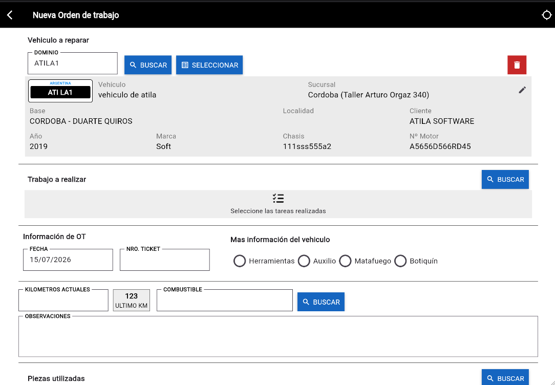Delete the vehicle with red trash icon
The height and width of the screenshot is (385, 555).
click(517, 65)
